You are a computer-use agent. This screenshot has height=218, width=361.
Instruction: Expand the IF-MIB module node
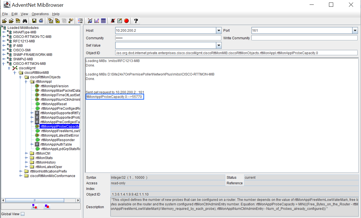[4, 46]
